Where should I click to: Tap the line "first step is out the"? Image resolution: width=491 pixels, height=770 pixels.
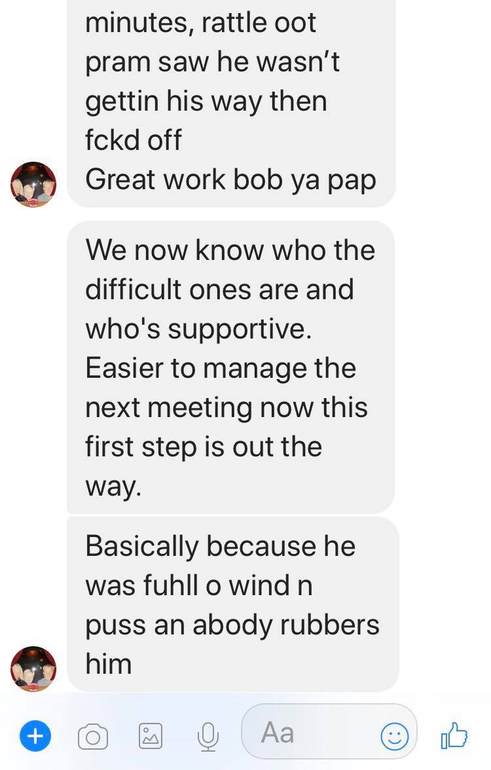(204, 447)
